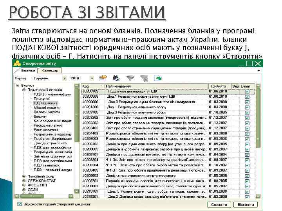Sort by the Прийнято column header

coord(219,86)
